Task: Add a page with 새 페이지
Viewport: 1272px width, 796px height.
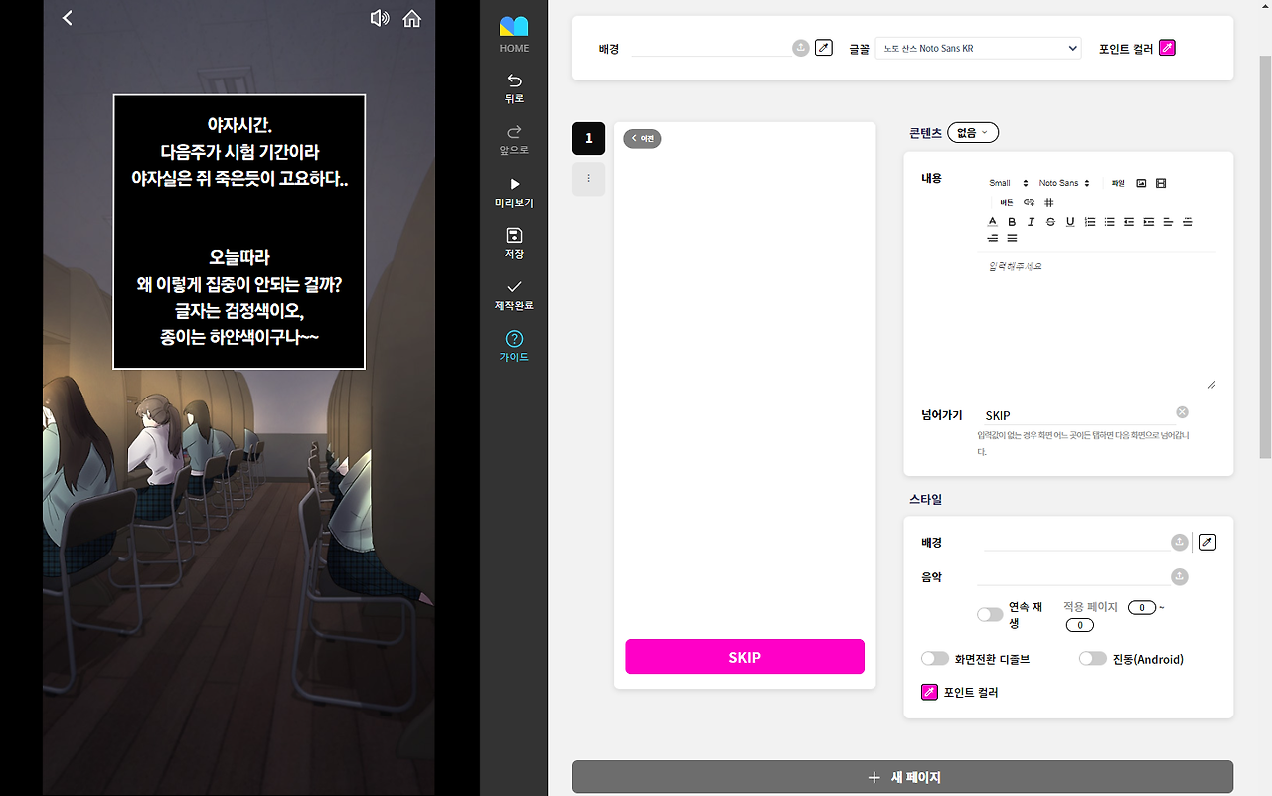Action: 902,777
